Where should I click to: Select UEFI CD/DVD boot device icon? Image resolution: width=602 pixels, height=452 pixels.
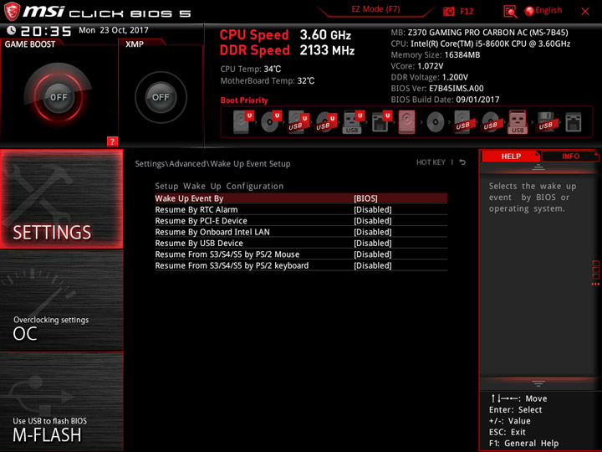coord(271,122)
